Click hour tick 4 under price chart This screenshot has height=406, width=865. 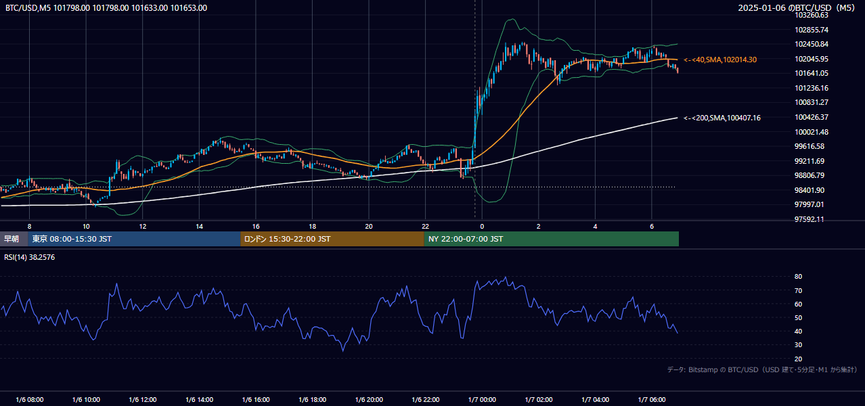[x=595, y=226]
